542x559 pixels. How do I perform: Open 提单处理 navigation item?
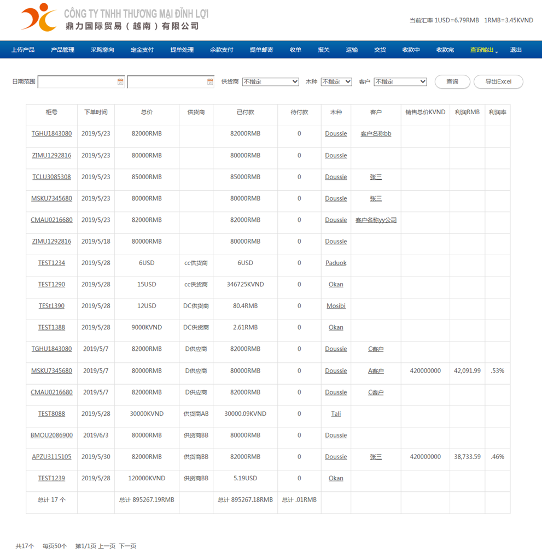click(x=182, y=50)
